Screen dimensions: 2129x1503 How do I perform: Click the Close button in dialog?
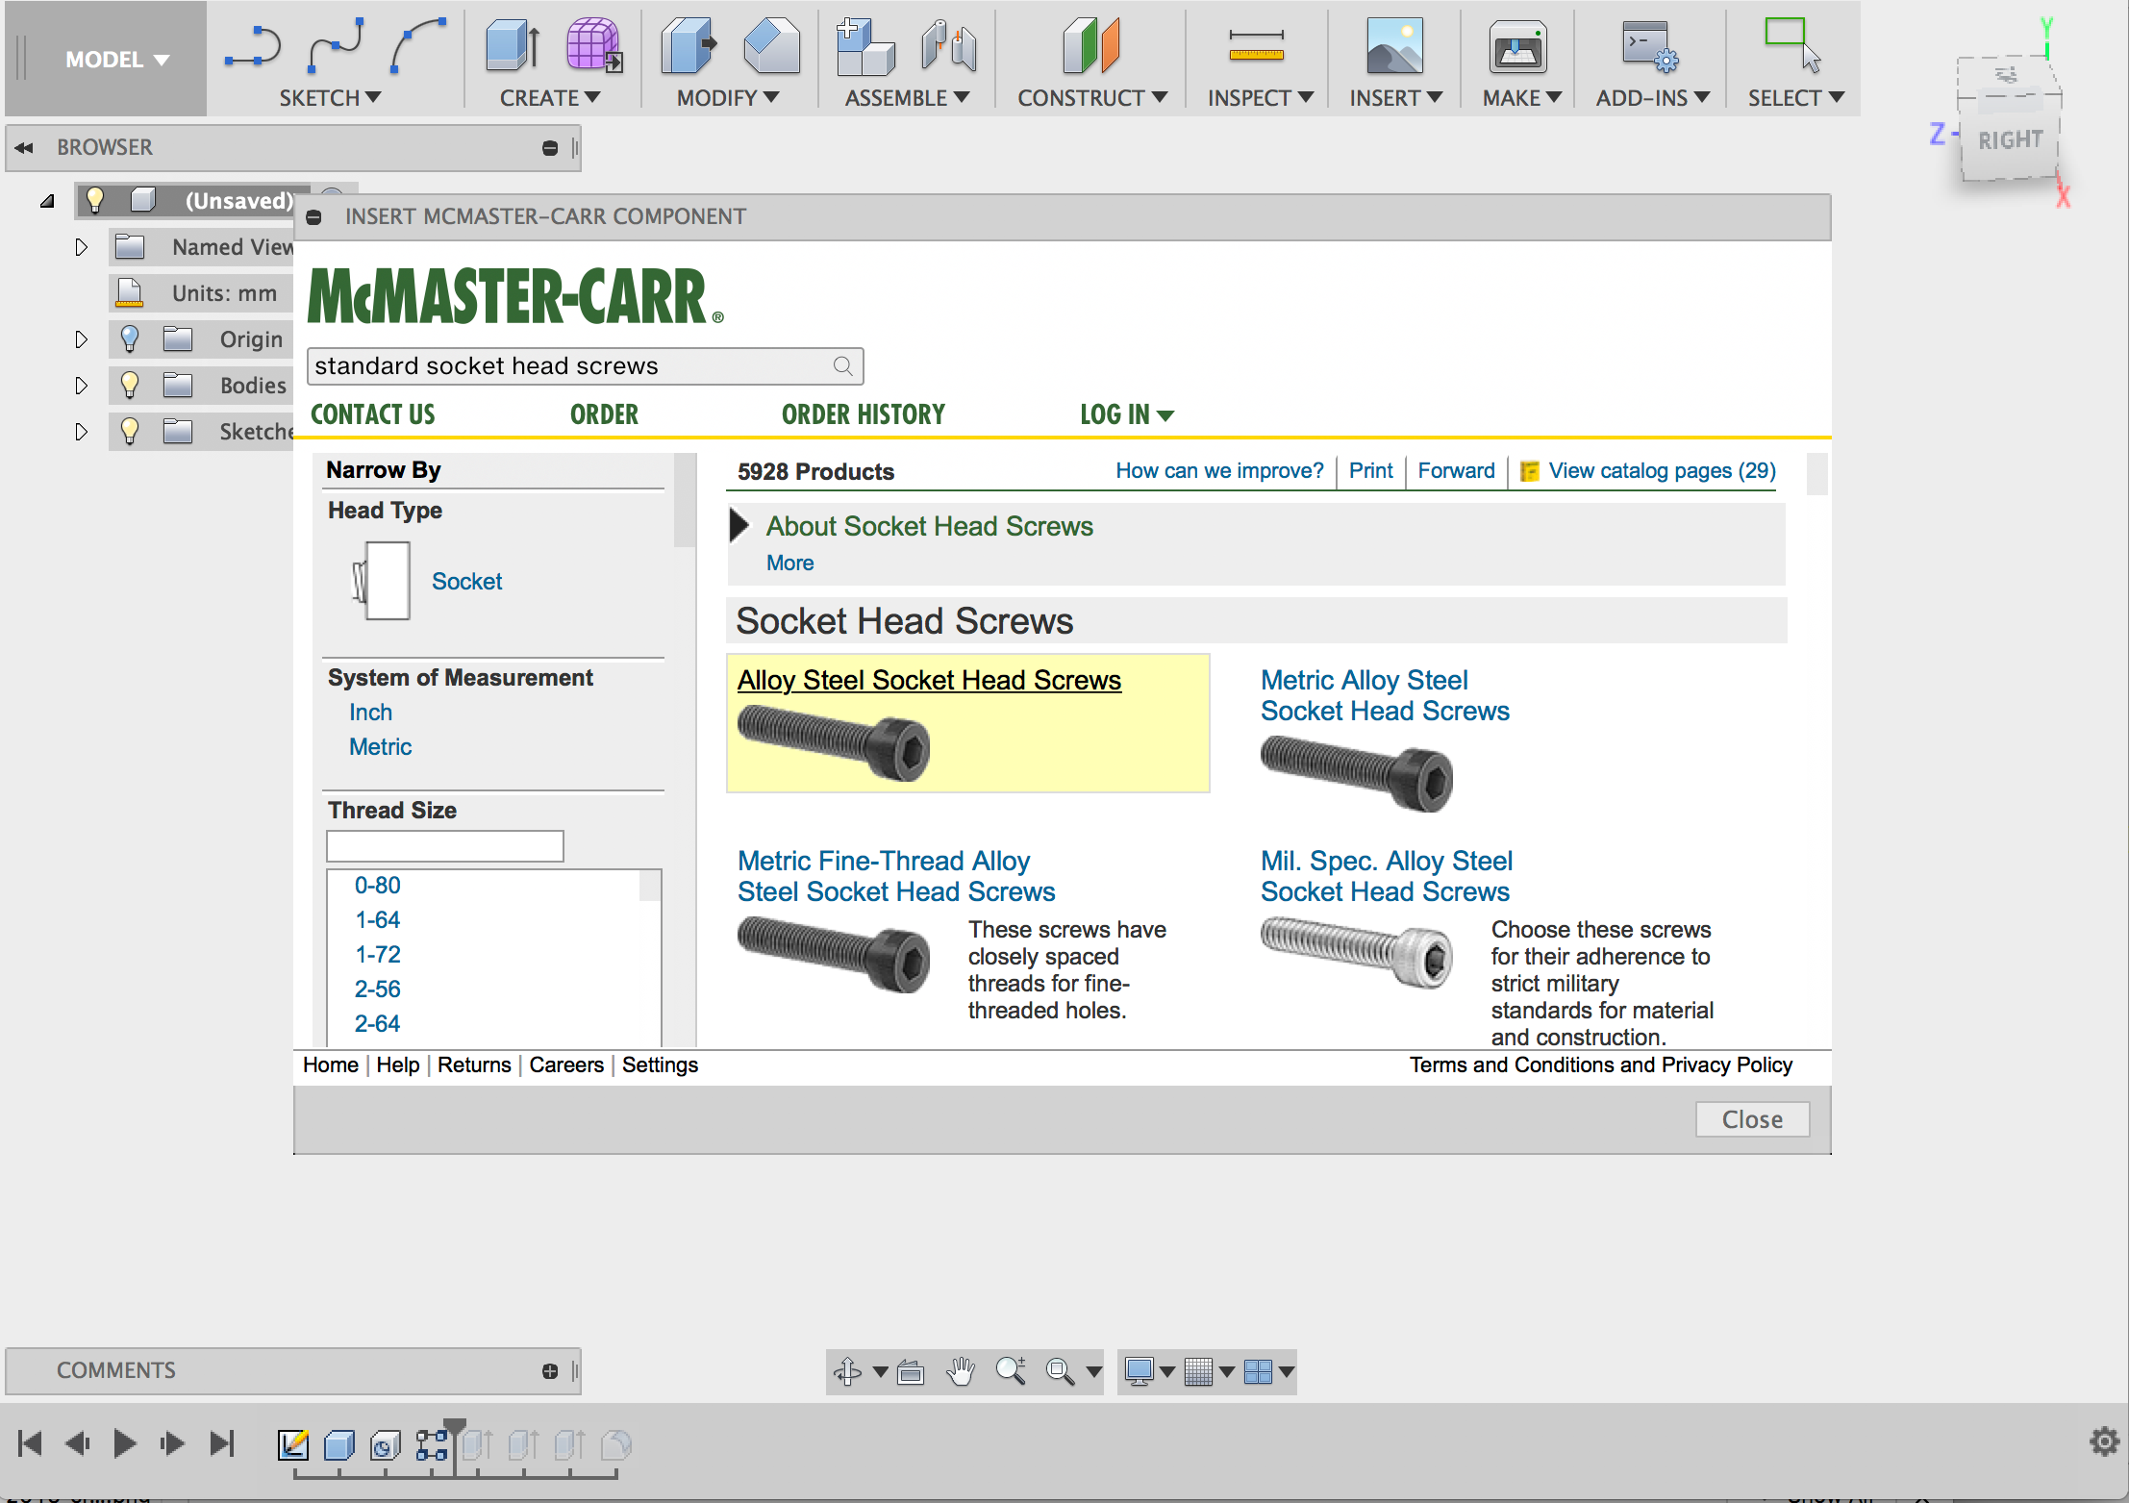click(x=1752, y=1119)
